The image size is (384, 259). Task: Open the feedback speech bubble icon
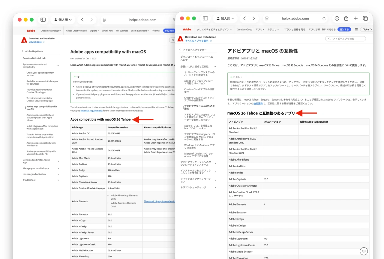coord(364,251)
